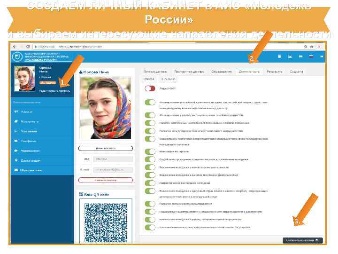This screenshot has width=338, height=254.
Task: Click the QR code section icon
Action: tap(81, 194)
